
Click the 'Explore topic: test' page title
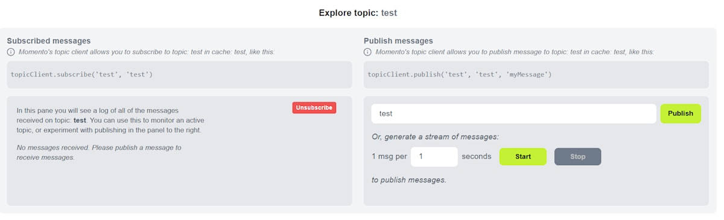coord(358,13)
